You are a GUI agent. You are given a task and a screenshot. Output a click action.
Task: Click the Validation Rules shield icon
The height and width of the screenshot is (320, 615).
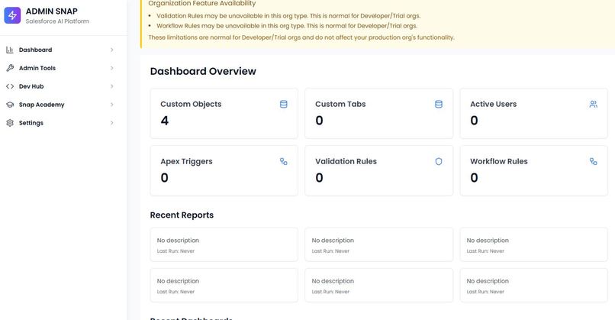click(439, 161)
